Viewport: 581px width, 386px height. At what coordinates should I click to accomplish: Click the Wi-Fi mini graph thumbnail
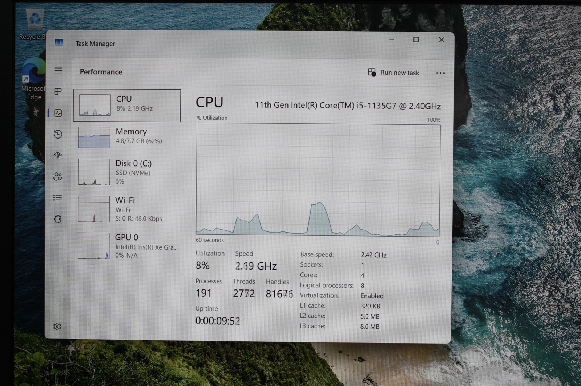click(94, 209)
